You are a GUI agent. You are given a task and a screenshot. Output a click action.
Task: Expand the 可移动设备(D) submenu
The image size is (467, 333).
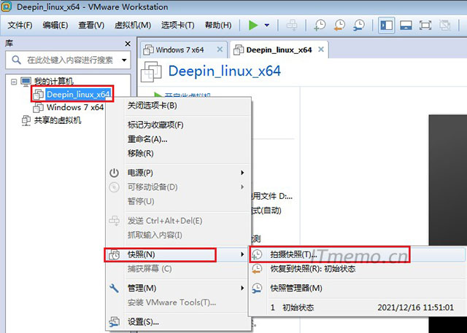click(178, 187)
